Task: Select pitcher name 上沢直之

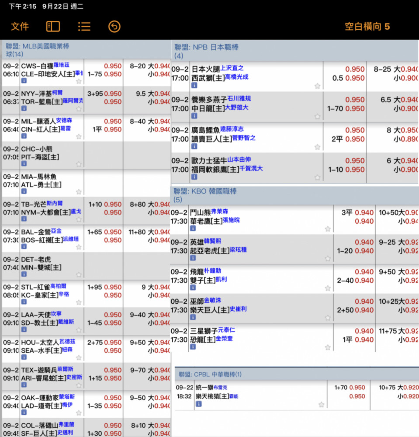Action: pyautogui.click(x=232, y=68)
